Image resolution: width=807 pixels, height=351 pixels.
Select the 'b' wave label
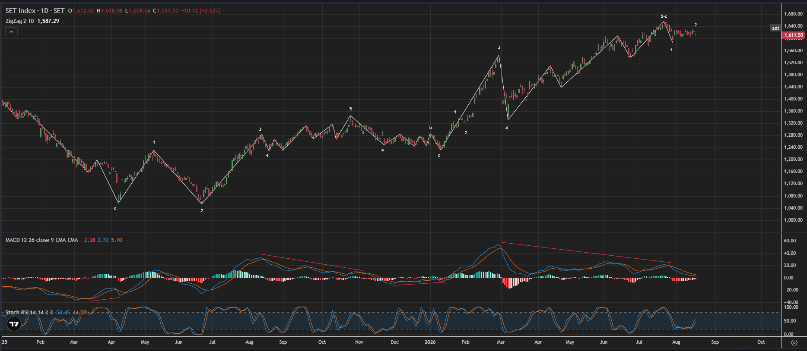(430, 128)
